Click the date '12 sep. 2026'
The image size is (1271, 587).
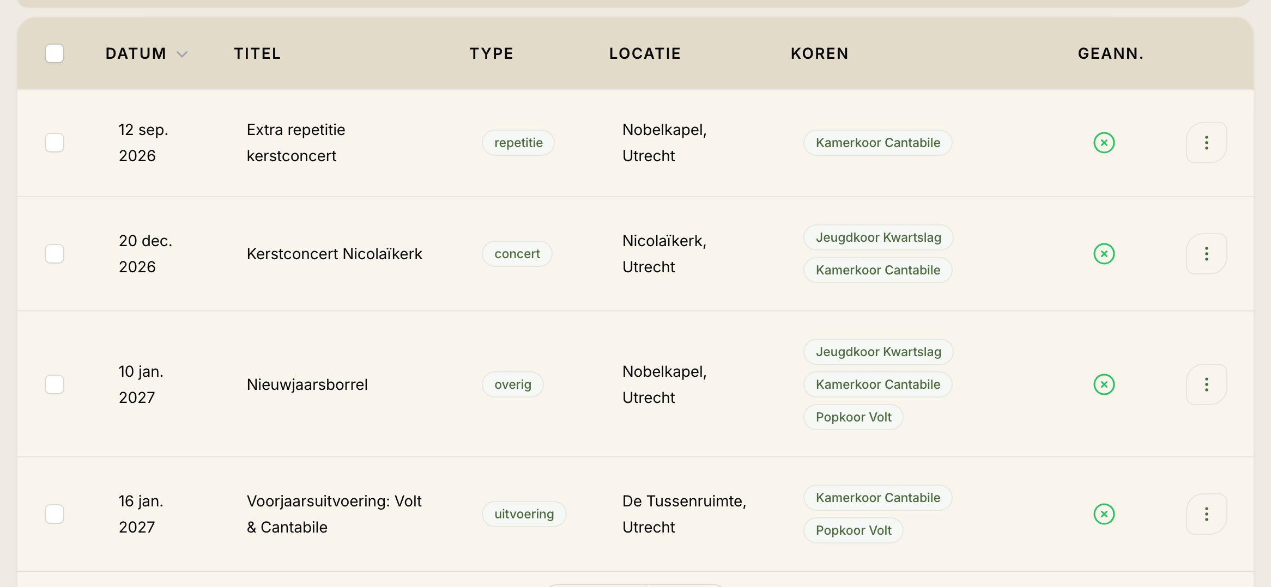(x=143, y=143)
